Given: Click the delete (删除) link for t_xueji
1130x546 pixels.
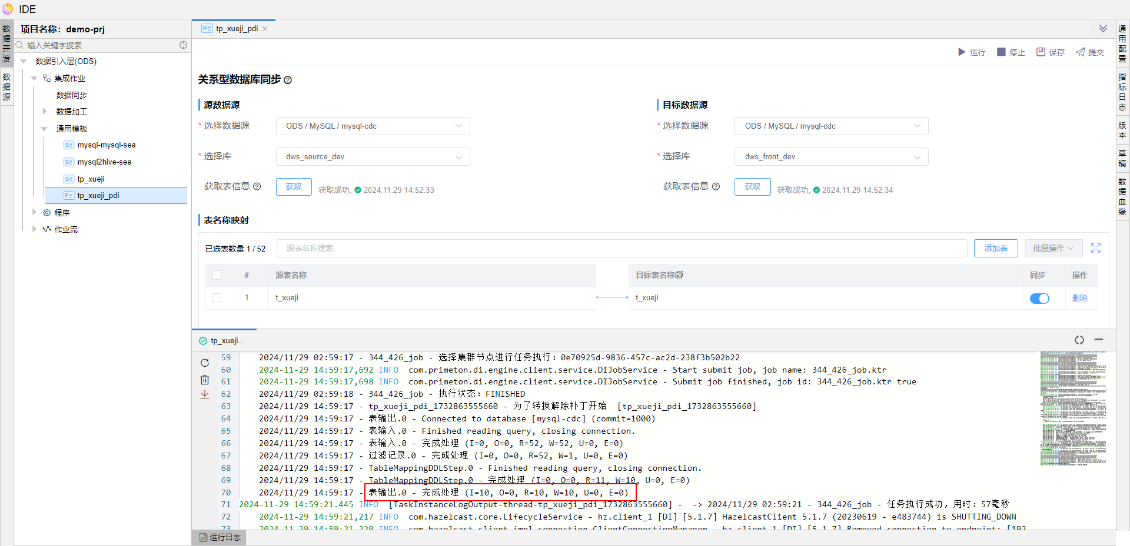Looking at the screenshot, I should click(x=1079, y=298).
